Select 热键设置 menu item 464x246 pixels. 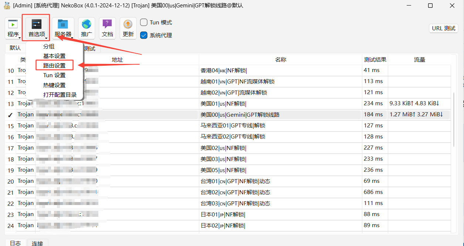click(x=54, y=85)
